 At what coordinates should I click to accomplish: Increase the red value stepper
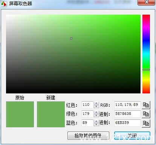click(x=96, y=103)
